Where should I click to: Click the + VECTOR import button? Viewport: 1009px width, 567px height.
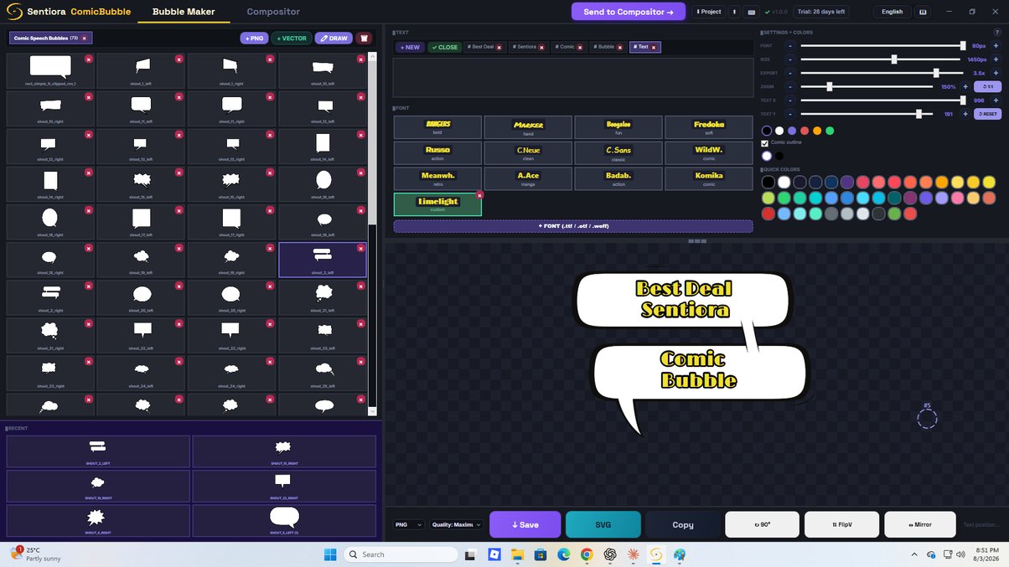click(x=292, y=38)
